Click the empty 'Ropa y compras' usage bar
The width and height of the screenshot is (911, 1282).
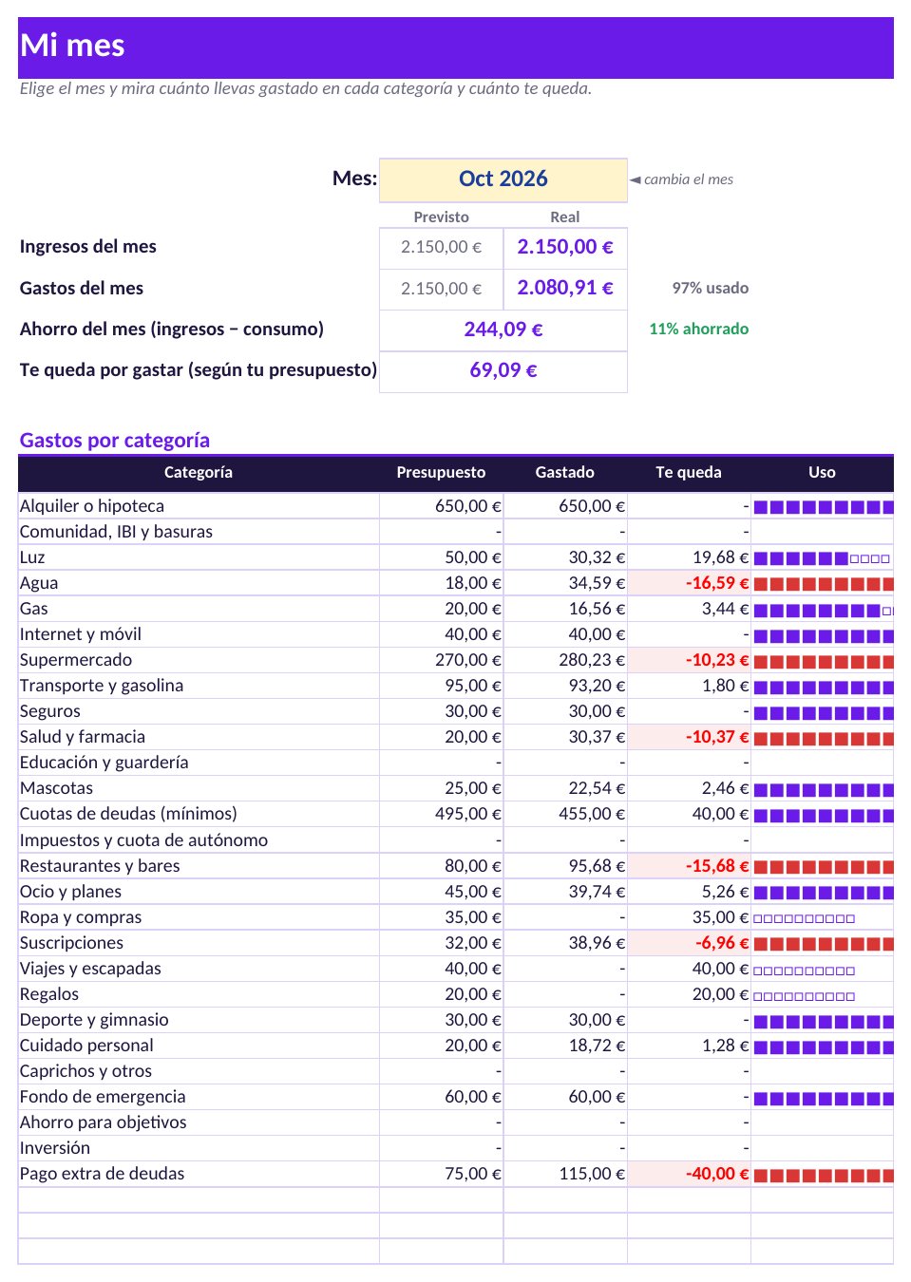tap(805, 918)
